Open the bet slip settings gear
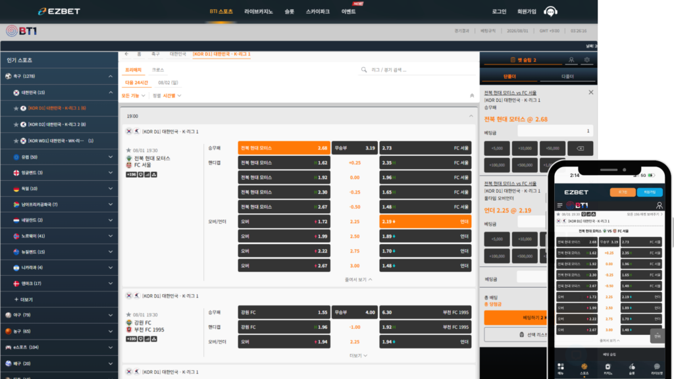 [586, 60]
